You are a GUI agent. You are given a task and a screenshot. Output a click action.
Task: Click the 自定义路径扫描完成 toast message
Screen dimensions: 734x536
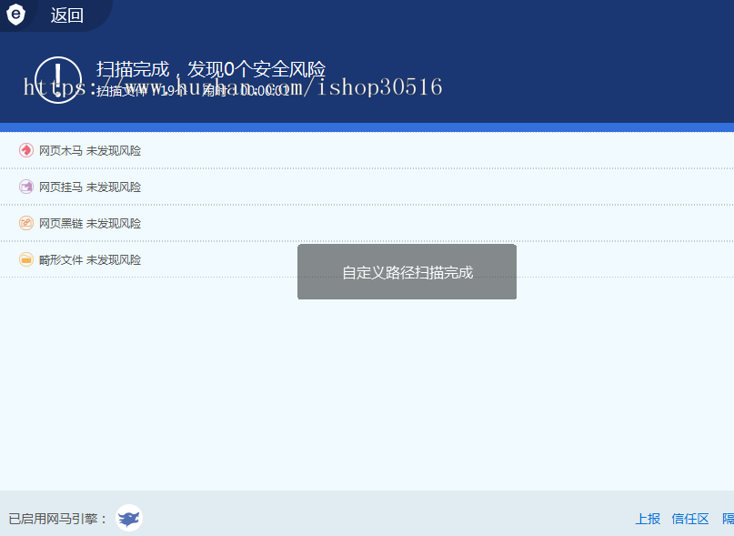coord(407,272)
